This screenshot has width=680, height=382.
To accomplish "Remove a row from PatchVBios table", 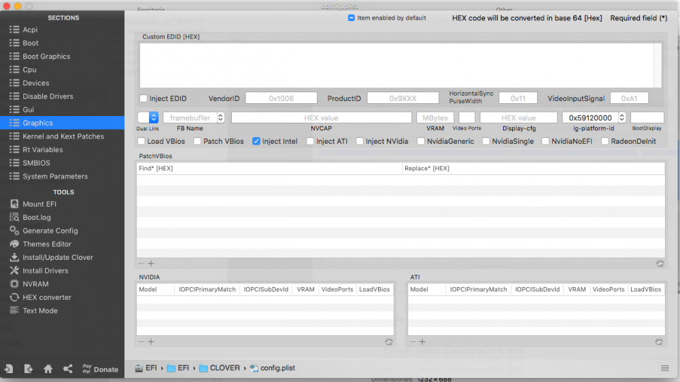I will pos(141,263).
